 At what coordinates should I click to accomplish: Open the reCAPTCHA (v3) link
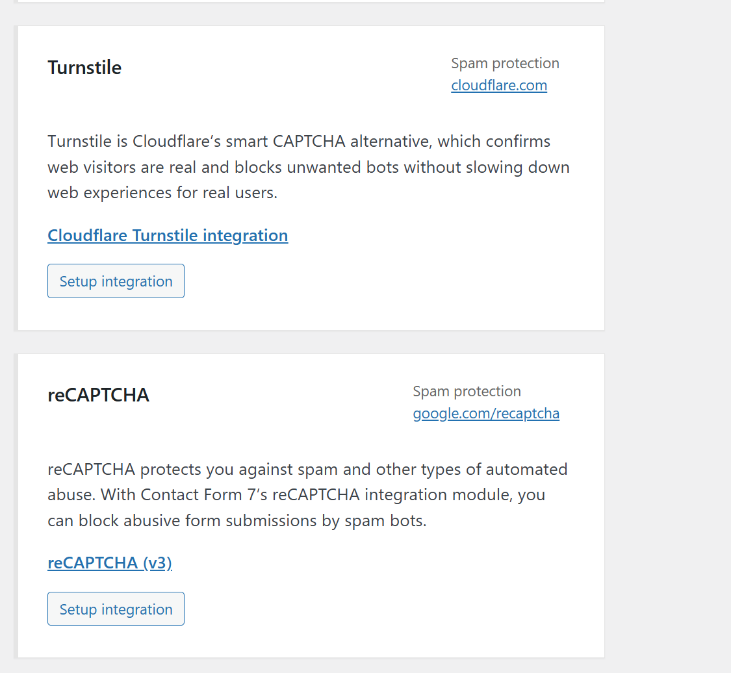pyautogui.click(x=110, y=563)
